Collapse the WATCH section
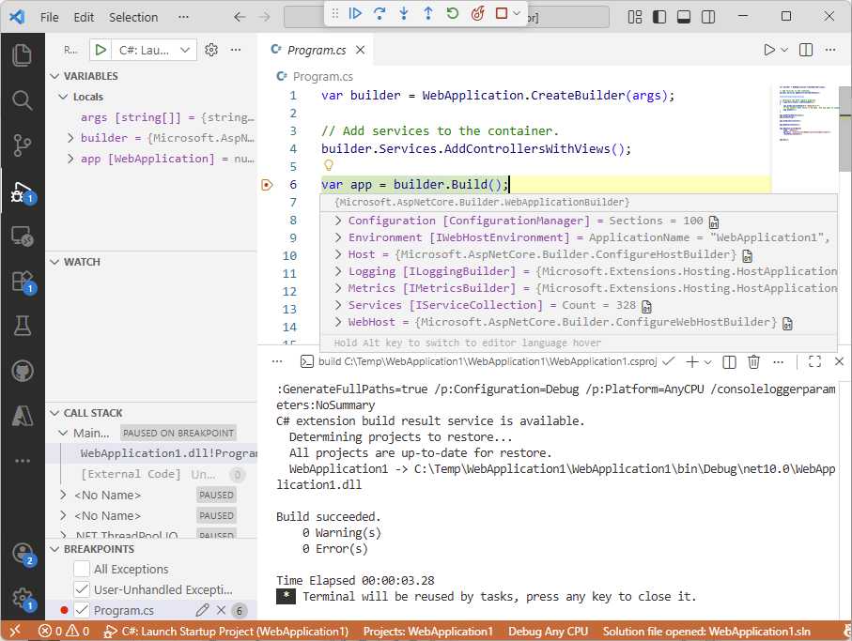Viewport: 852px width, 641px height. click(x=54, y=262)
